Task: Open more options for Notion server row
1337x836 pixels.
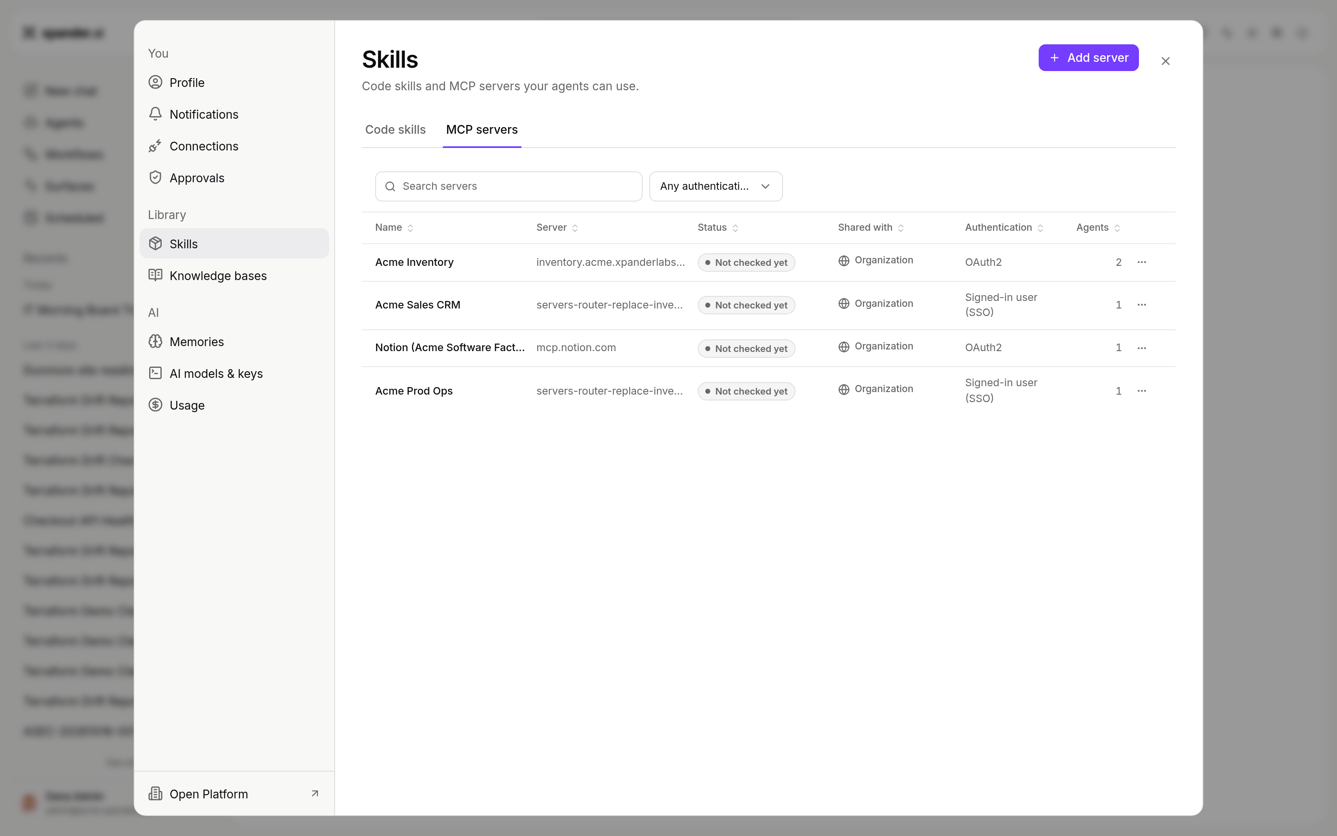Action: (1141, 348)
